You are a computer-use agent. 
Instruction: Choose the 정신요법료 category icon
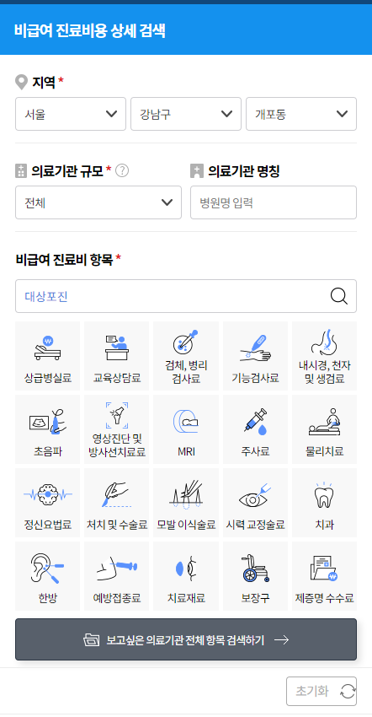pos(47,503)
